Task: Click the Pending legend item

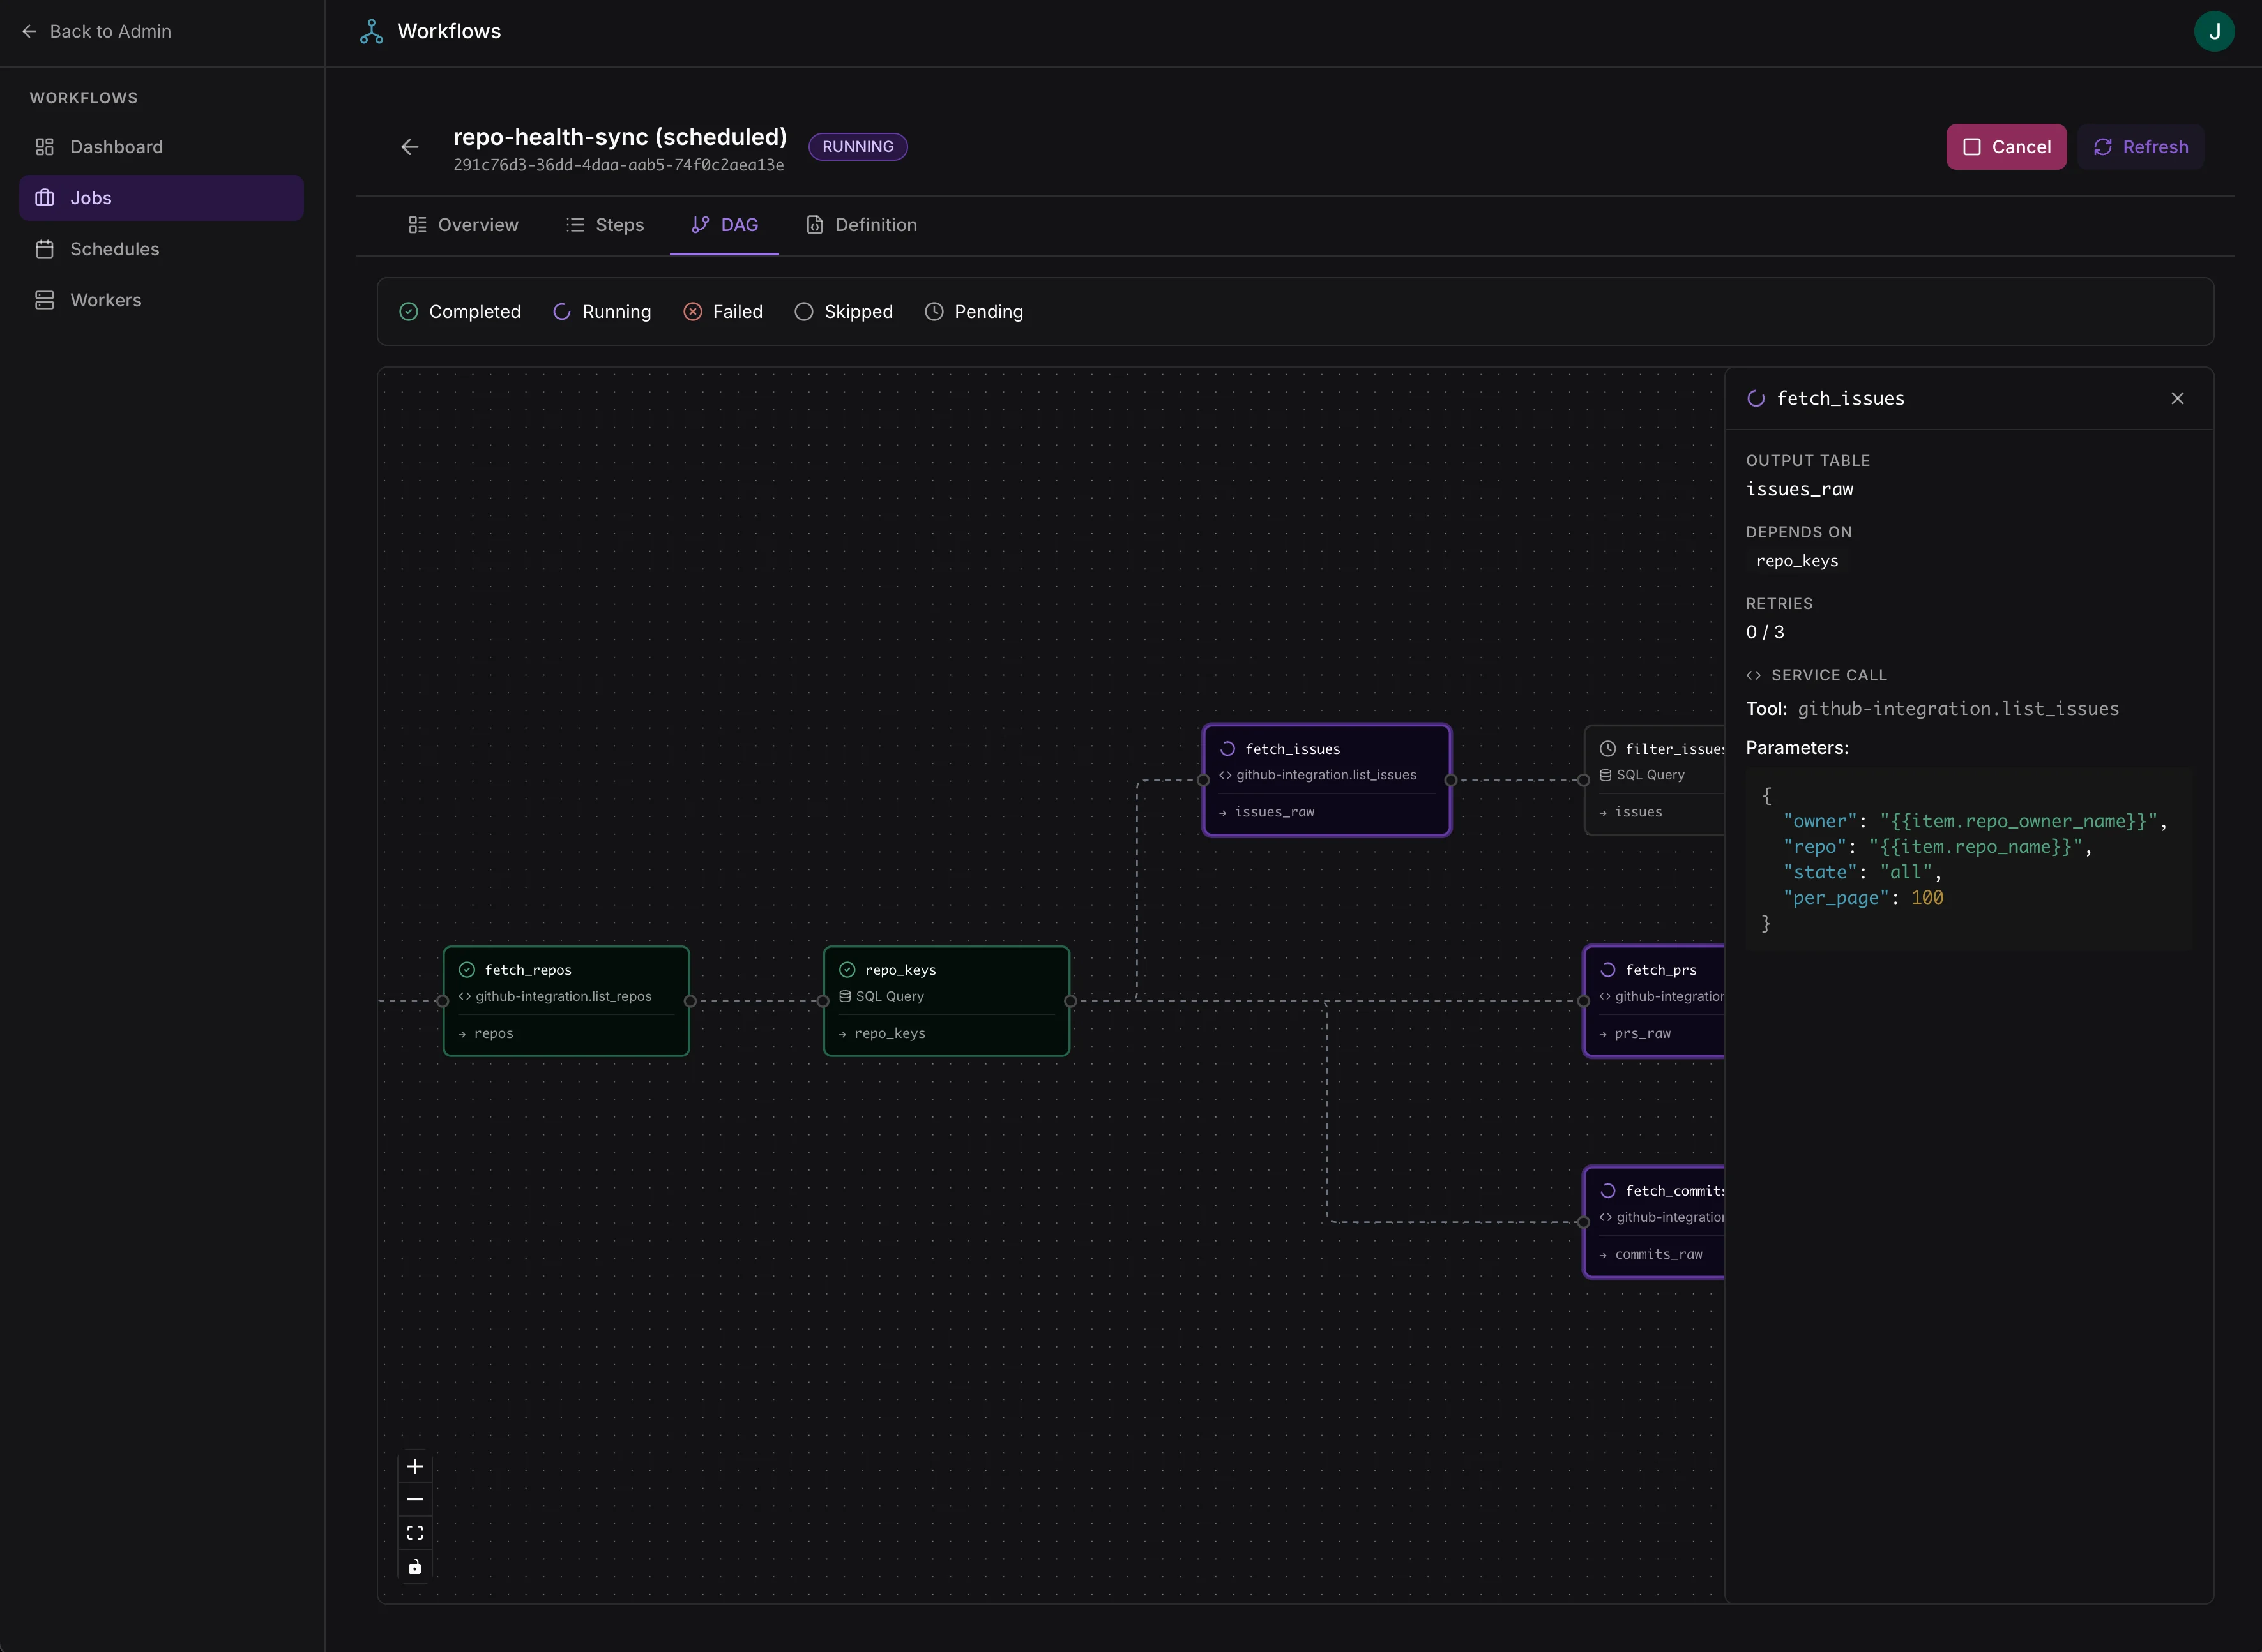Action: pyautogui.click(x=973, y=312)
